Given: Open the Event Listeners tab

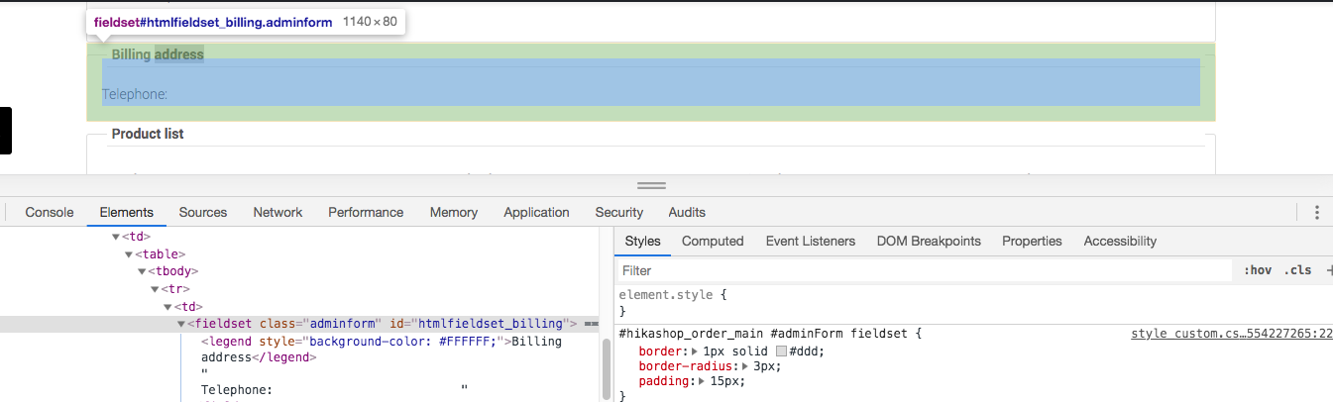Looking at the screenshot, I should pyautogui.click(x=810, y=241).
